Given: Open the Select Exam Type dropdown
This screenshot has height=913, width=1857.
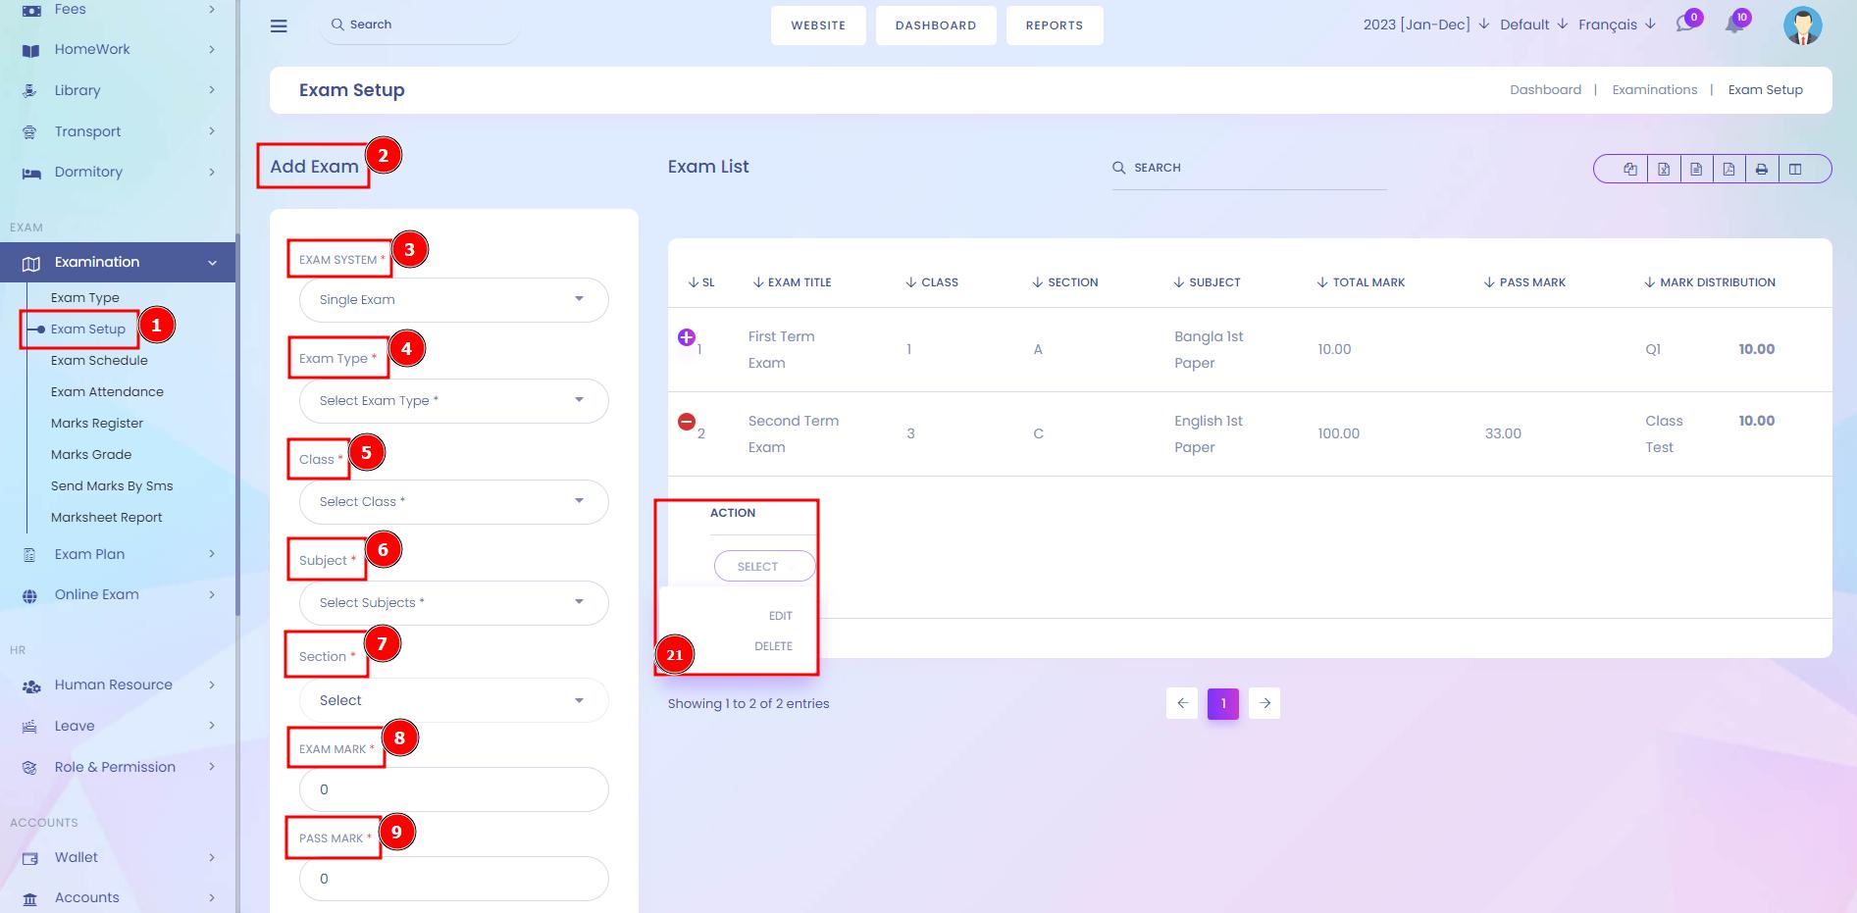Looking at the screenshot, I should (454, 401).
